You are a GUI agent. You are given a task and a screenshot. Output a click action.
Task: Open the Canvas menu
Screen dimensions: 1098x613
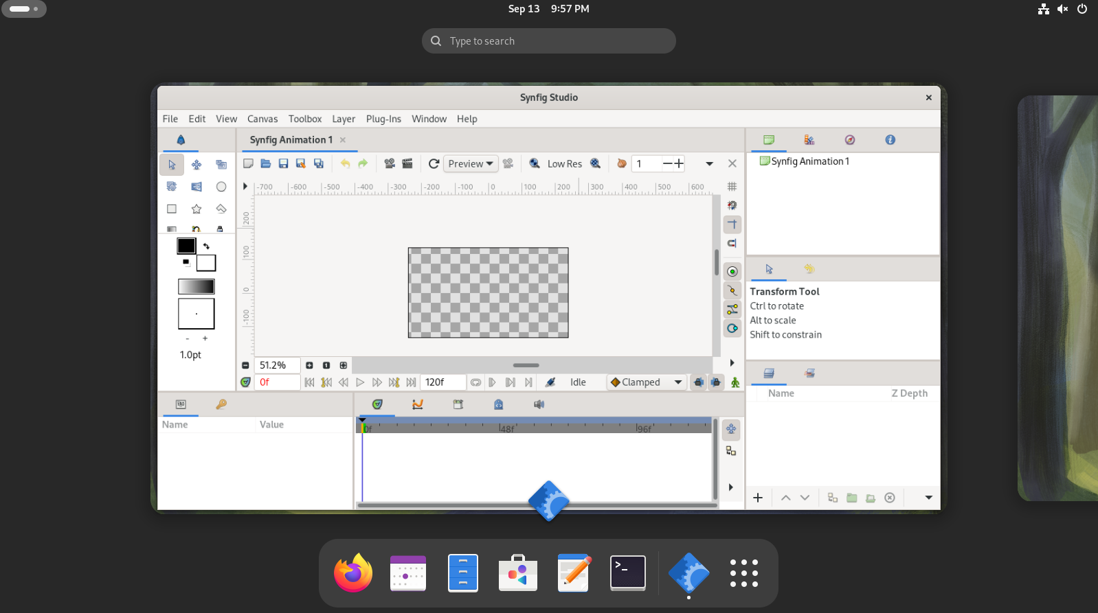coord(262,119)
